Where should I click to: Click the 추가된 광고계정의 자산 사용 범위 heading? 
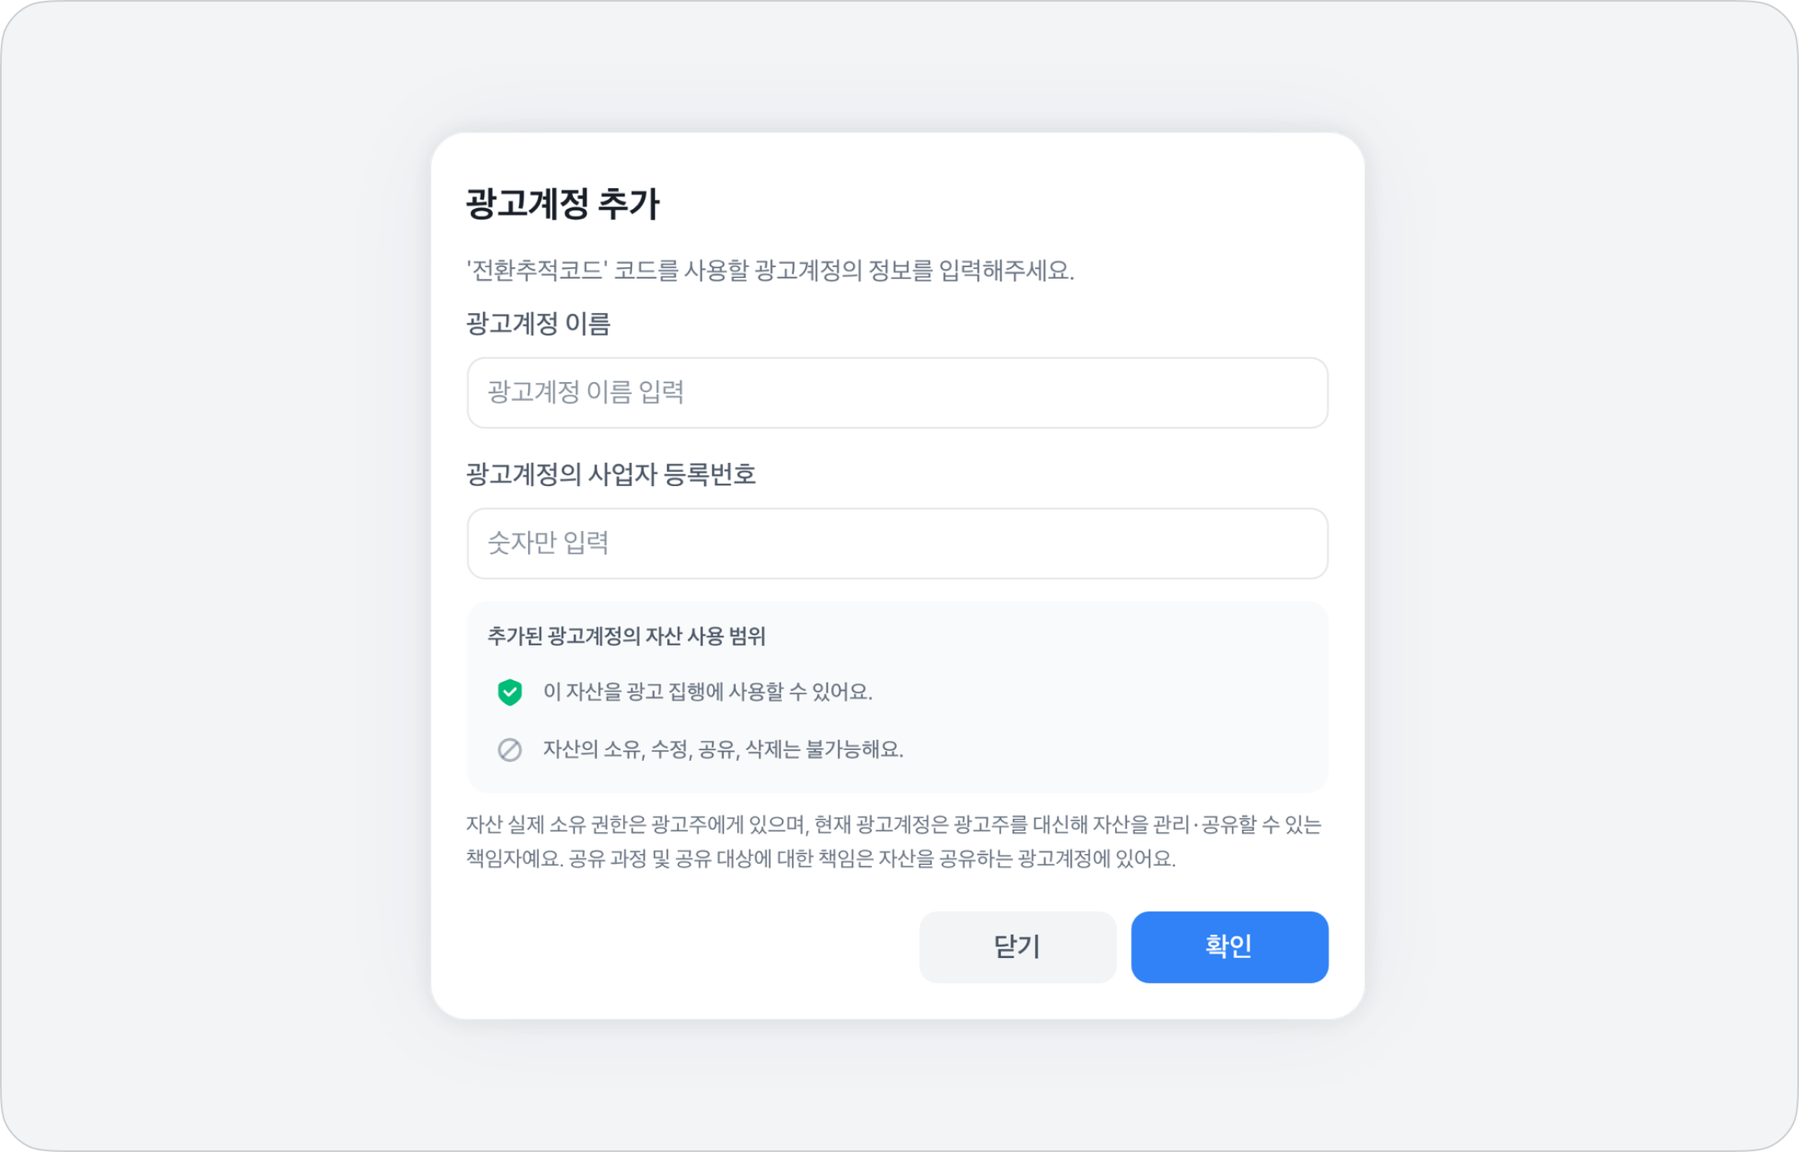625,637
